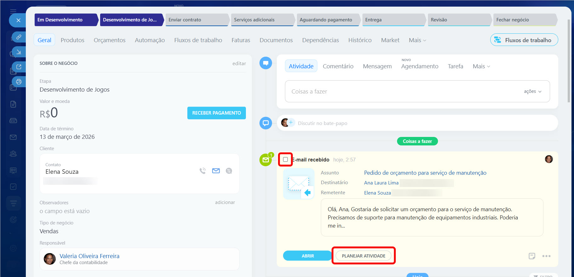This screenshot has width=574, height=277.
Task: Open the ações dropdown in task field
Action: pyautogui.click(x=532, y=91)
